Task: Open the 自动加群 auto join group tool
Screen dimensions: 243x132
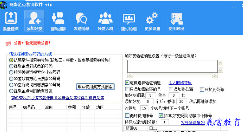Action: pos(58,21)
